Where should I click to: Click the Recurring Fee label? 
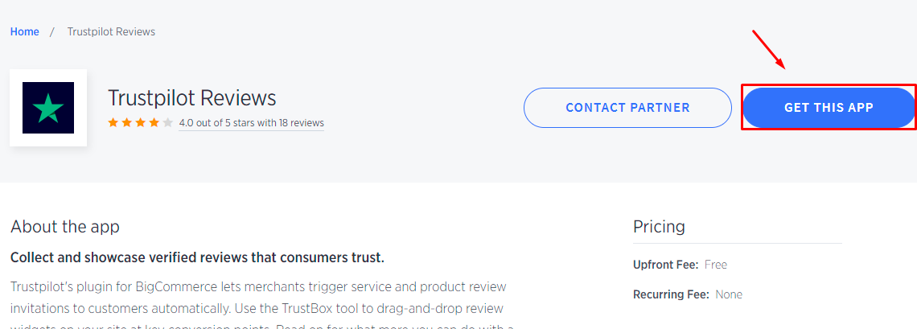click(x=671, y=294)
